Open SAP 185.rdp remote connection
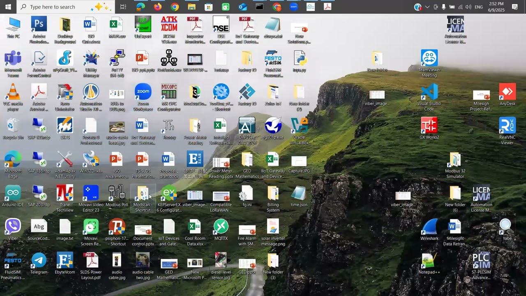Viewport: 526px width, 296px height. click(39, 162)
